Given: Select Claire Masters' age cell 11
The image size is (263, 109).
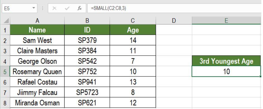Looking at the screenshot, I should (x=133, y=51).
